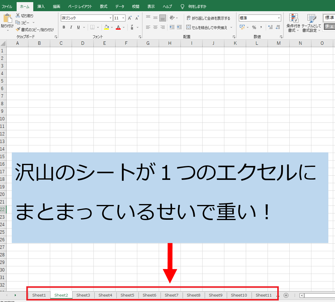Select the Format Painter brush icon
The image size is (335, 302).
(18, 30)
